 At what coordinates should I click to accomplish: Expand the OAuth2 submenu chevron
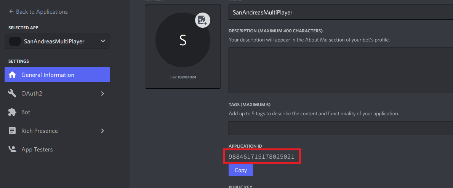pyautogui.click(x=102, y=93)
